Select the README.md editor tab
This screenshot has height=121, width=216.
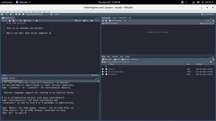tap(8, 18)
